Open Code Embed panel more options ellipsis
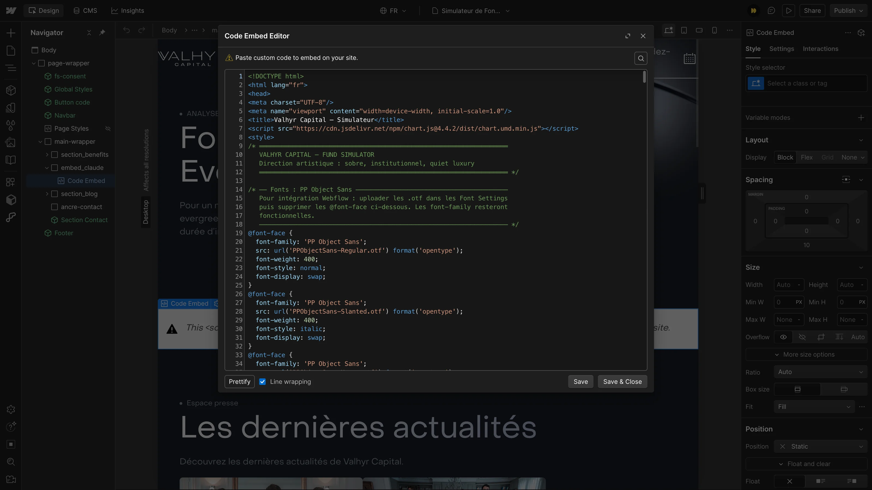The image size is (872, 490). [848, 32]
